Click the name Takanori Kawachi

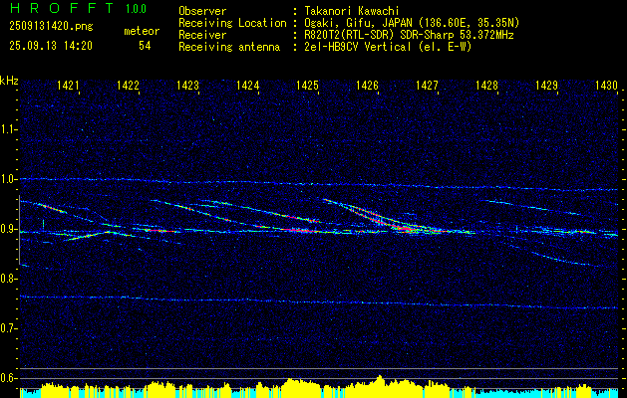352,11
